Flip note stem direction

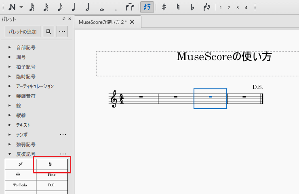[207, 7]
